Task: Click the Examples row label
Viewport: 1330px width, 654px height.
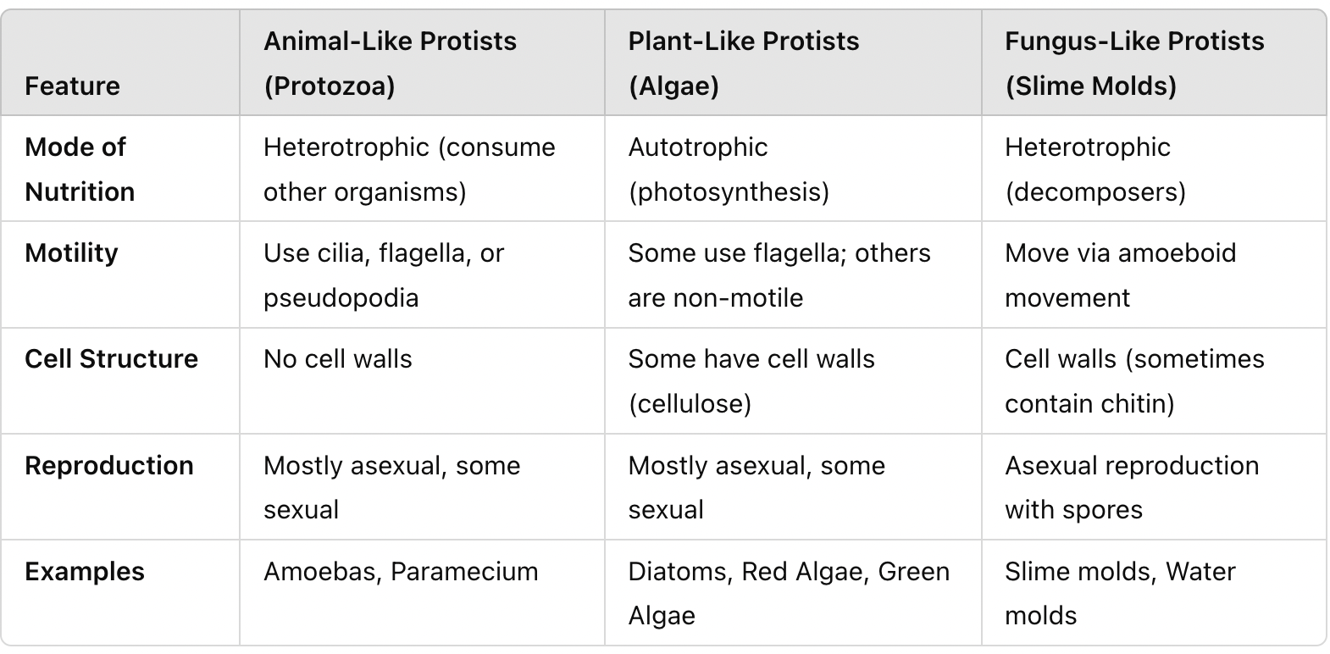Action: click(85, 571)
